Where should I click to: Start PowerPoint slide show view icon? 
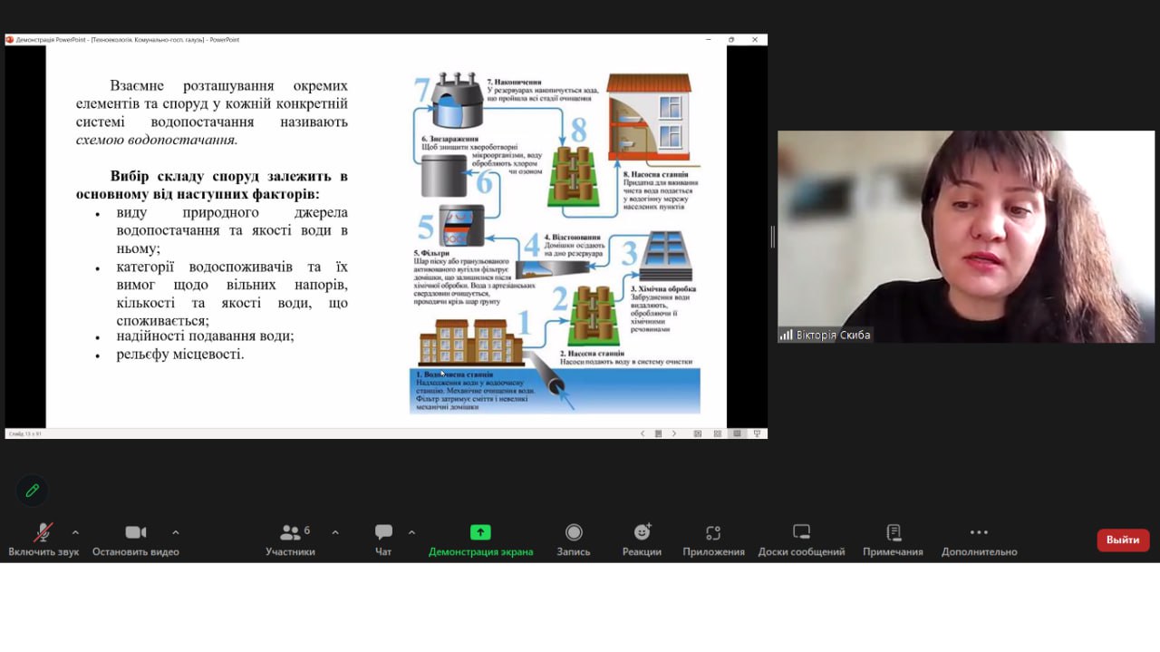pos(757,433)
